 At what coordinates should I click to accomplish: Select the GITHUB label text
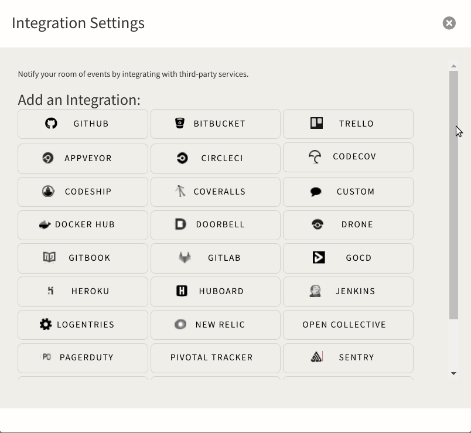(91, 124)
